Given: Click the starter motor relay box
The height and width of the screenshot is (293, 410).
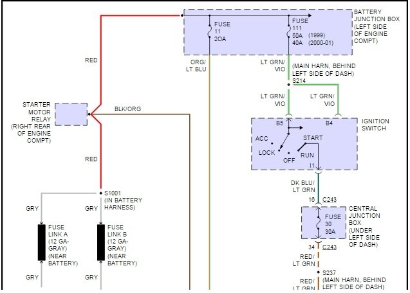Looking at the screenshot, I should 71,114.
